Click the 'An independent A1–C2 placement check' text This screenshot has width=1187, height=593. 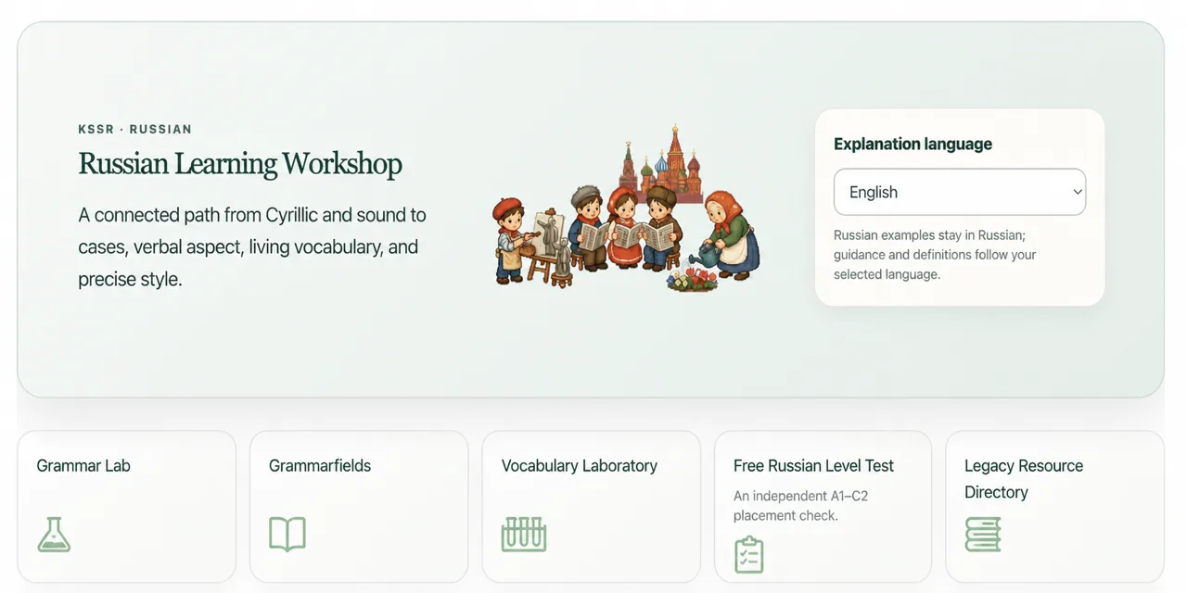coord(800,505)
